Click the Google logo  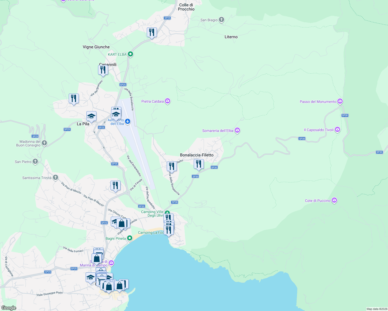(x=9, y=308)
